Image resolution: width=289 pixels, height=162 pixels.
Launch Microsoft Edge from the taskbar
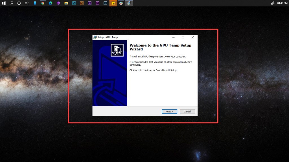click(x=51, y=3)
